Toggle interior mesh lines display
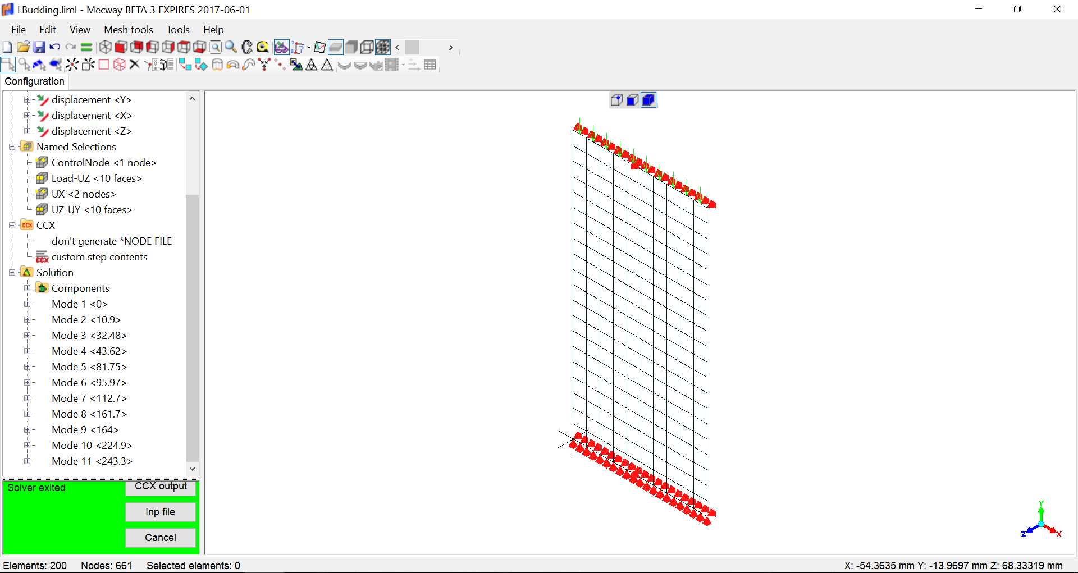Viewport: 1078px width, 573px height. [383, 47]
